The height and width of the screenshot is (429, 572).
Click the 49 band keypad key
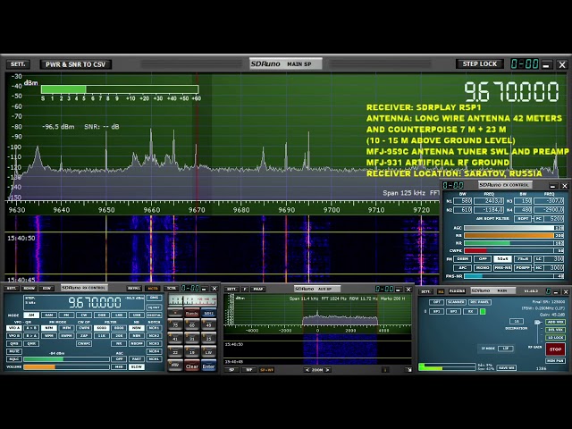click(x=208, y=325)
